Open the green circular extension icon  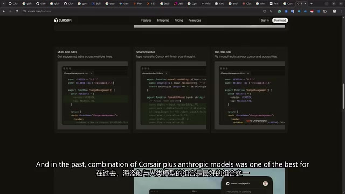[x=279, y=11]
